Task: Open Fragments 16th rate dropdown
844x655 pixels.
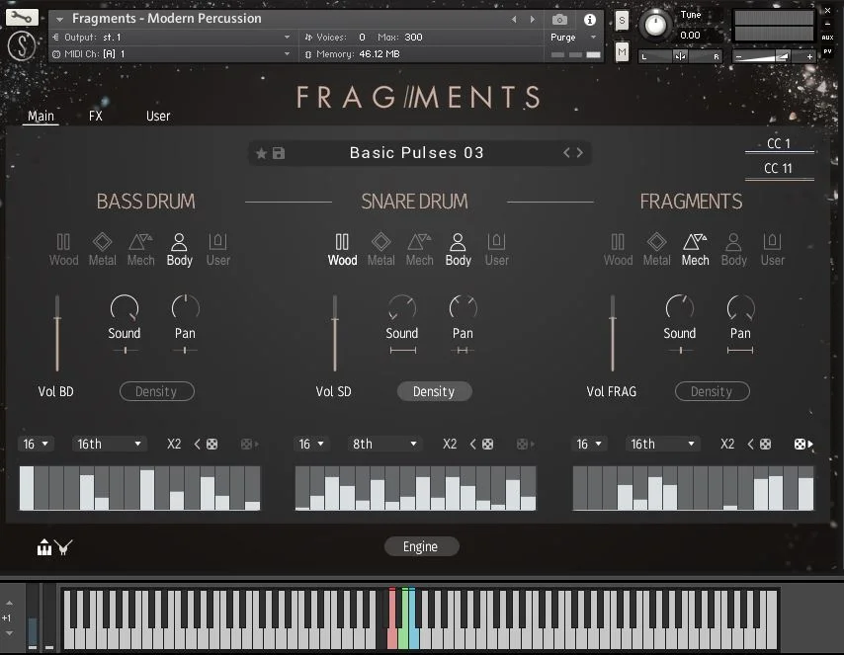Action: point(662,444)
